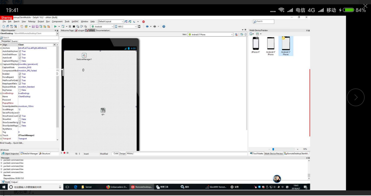
Task: Open the Tool Palette tab
Action: (256, 154)
